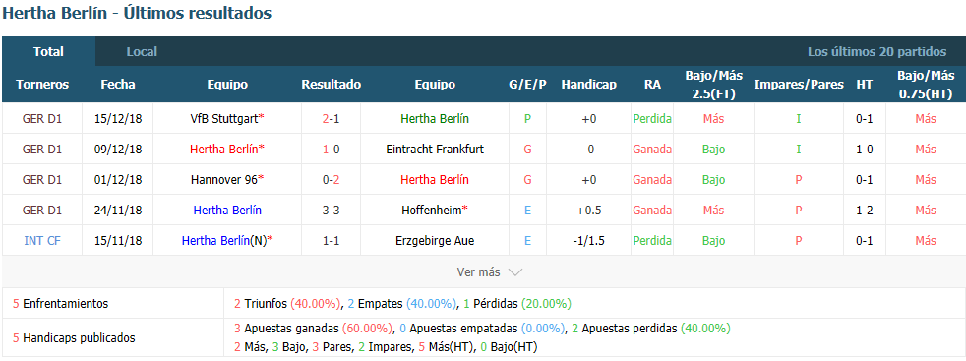
Task: Click the Bajo/Más 2.5(FT) column header
Action: [x=713, y=85]
